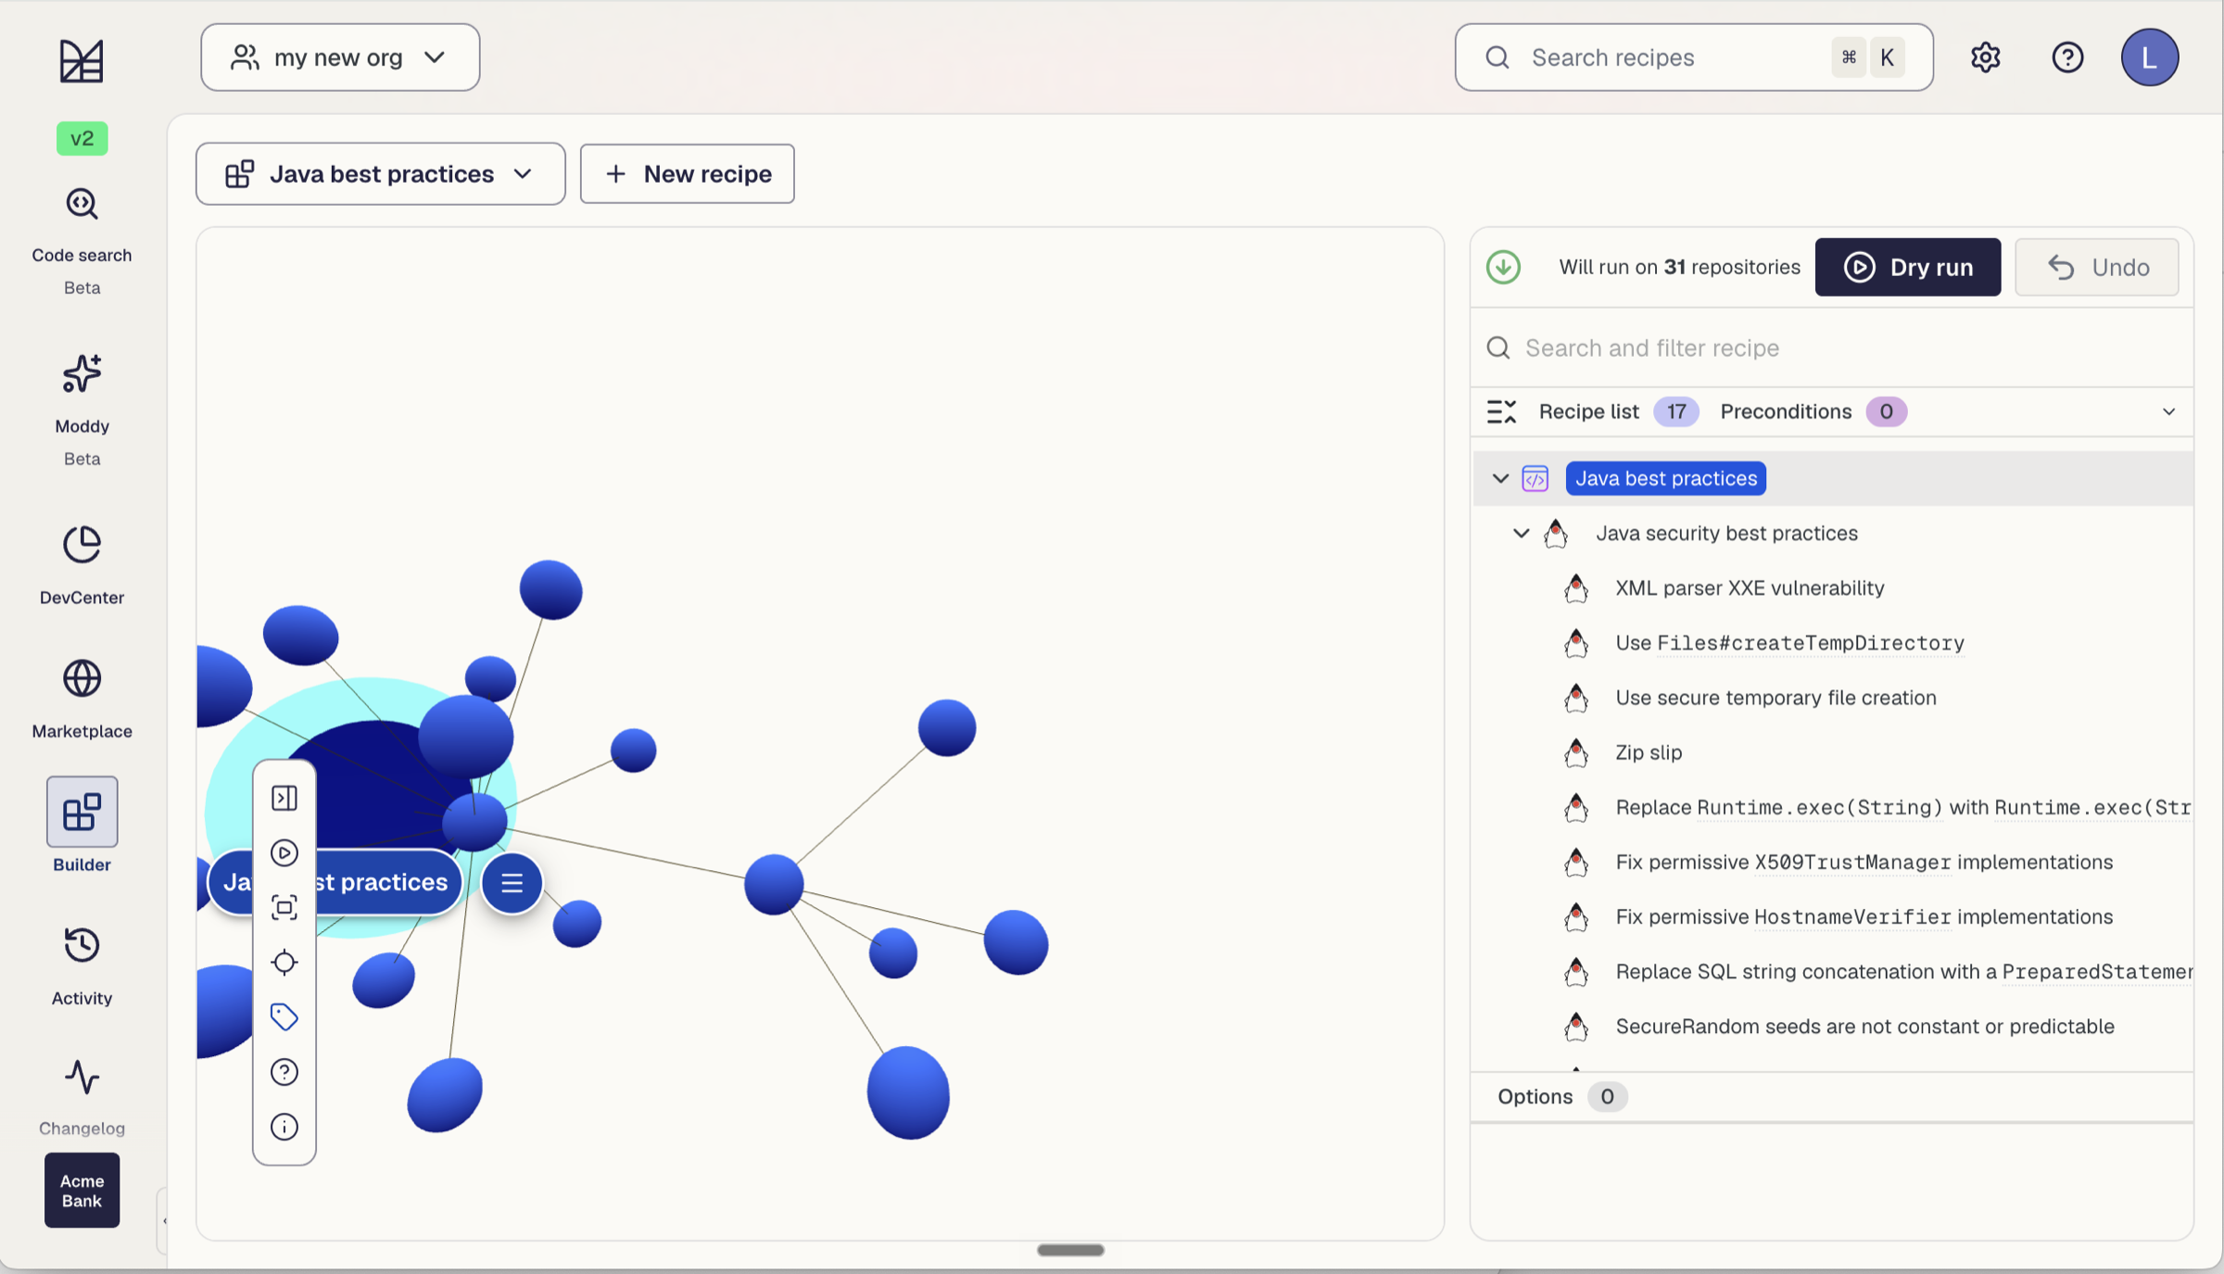Select Replace Runtime.exec(String) recipe

click(1903, 806)
